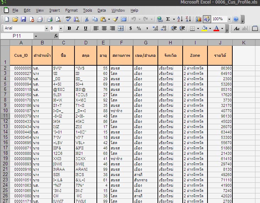Sort Descending Z to A
Image resolution: width=260 pixels, height=203 pixels.
pos(188,19)
